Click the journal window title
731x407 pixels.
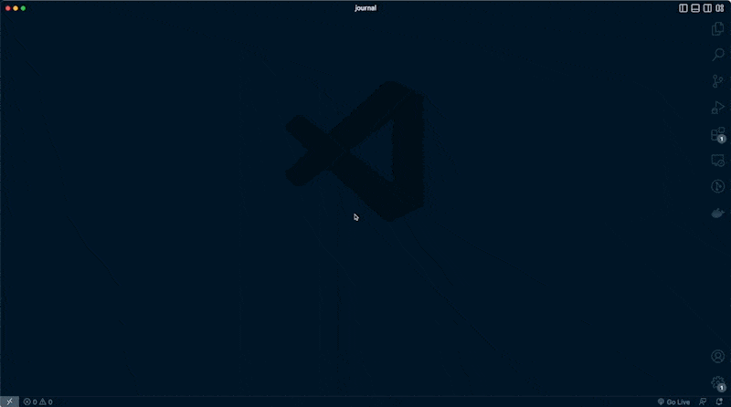tap(365, 8)
